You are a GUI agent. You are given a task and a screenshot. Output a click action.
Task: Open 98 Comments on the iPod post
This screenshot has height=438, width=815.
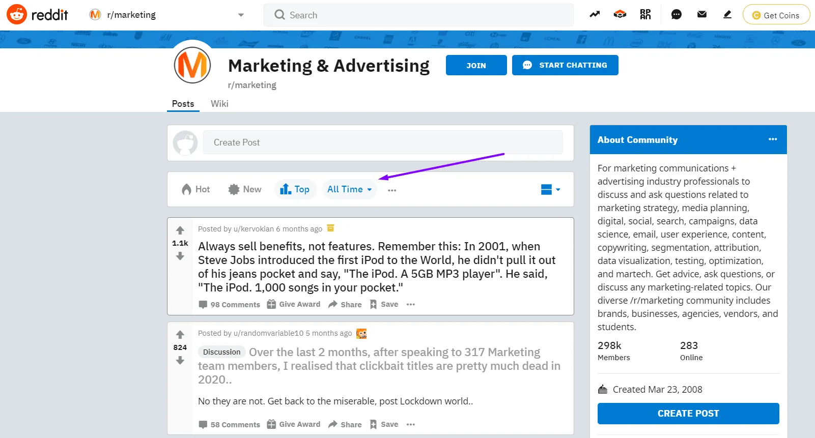(229, 304)
